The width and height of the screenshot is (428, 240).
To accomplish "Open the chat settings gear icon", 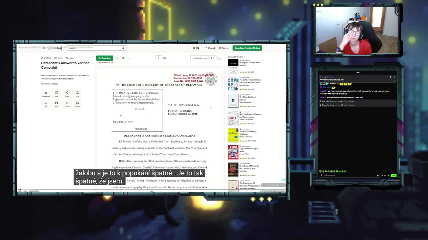I will 388,175.
